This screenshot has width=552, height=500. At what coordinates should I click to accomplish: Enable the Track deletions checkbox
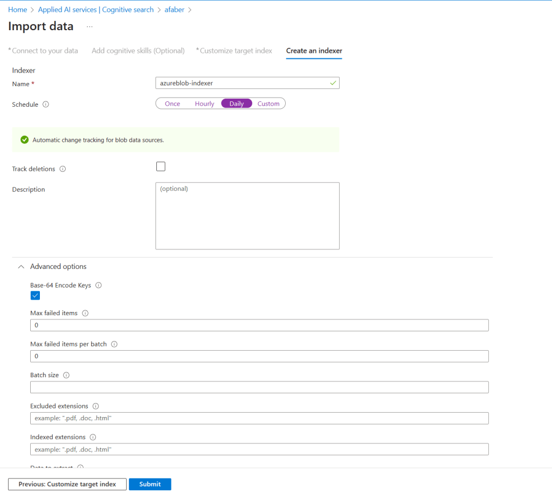click(161, 166)
